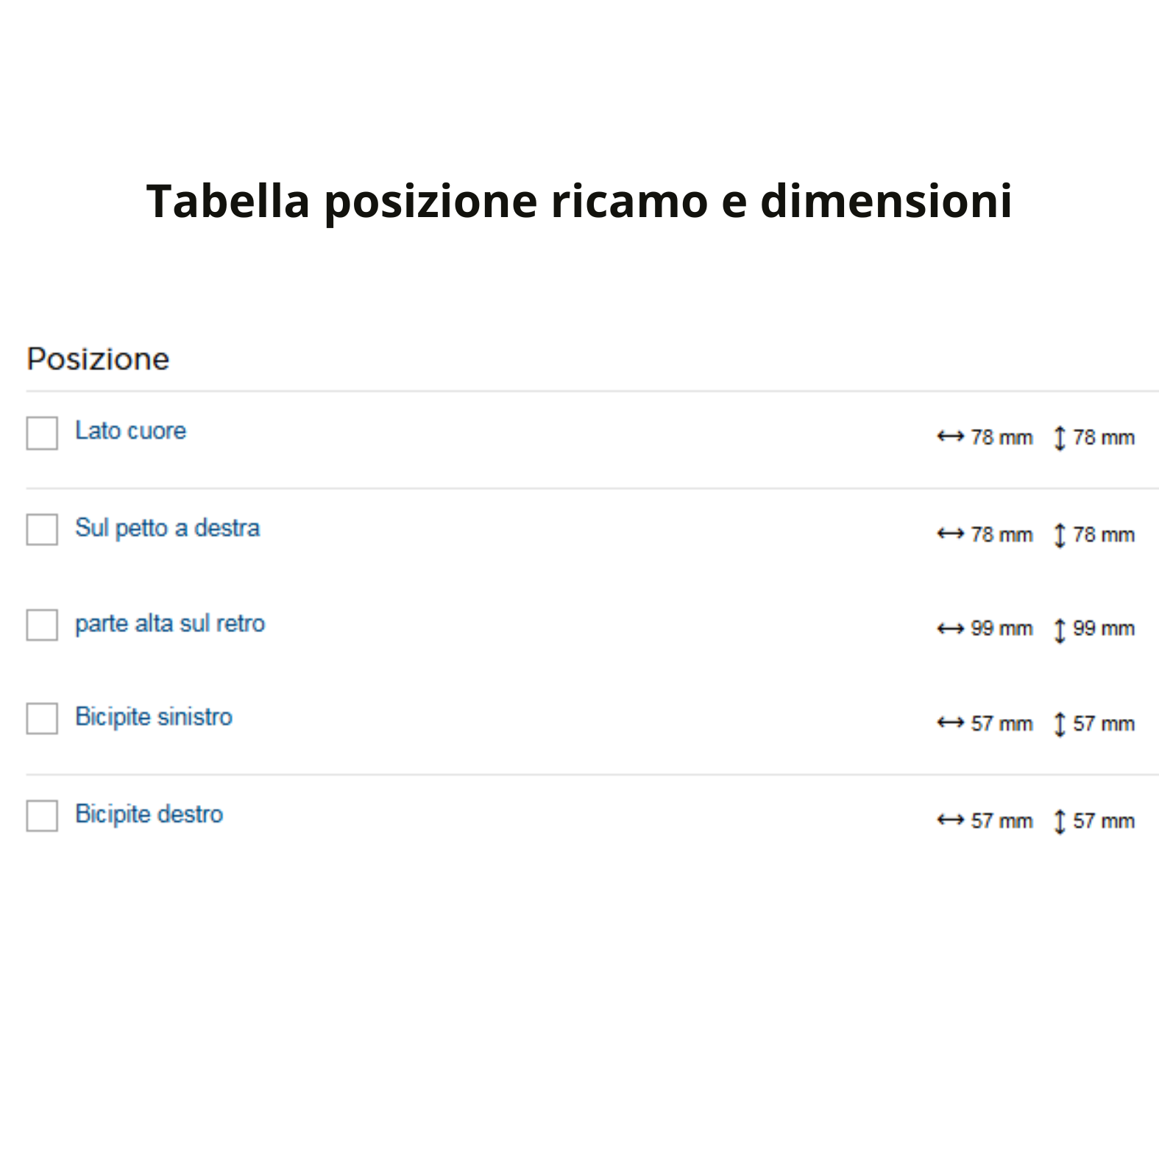Click the Bicipite destro label
Viewport: 1159px width, 1159px height.
tap(149, 815)
